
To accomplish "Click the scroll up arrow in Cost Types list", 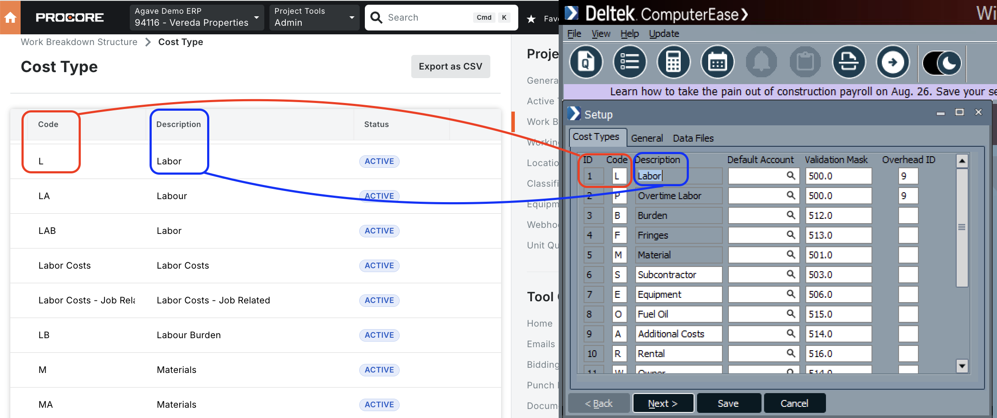I will click(962, 161).
